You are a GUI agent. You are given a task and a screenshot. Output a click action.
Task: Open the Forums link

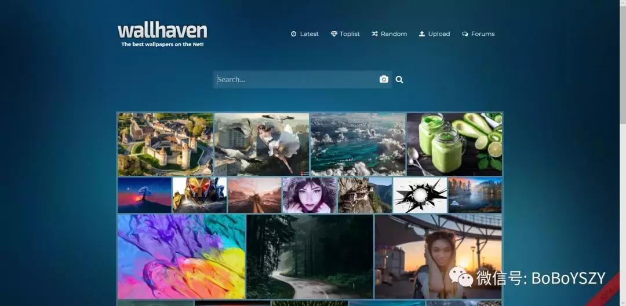coord(478,34)
